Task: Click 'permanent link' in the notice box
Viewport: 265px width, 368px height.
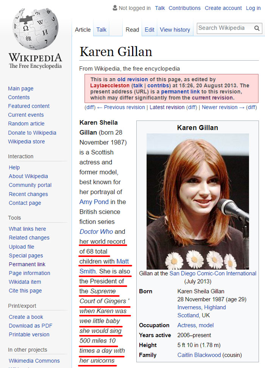Action: [180, 92]
